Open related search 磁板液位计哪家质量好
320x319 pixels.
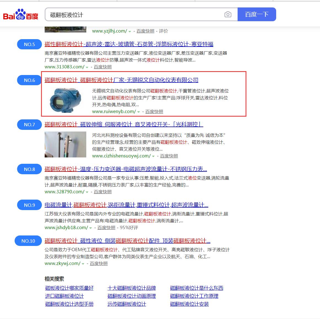[x=69, y=288]
